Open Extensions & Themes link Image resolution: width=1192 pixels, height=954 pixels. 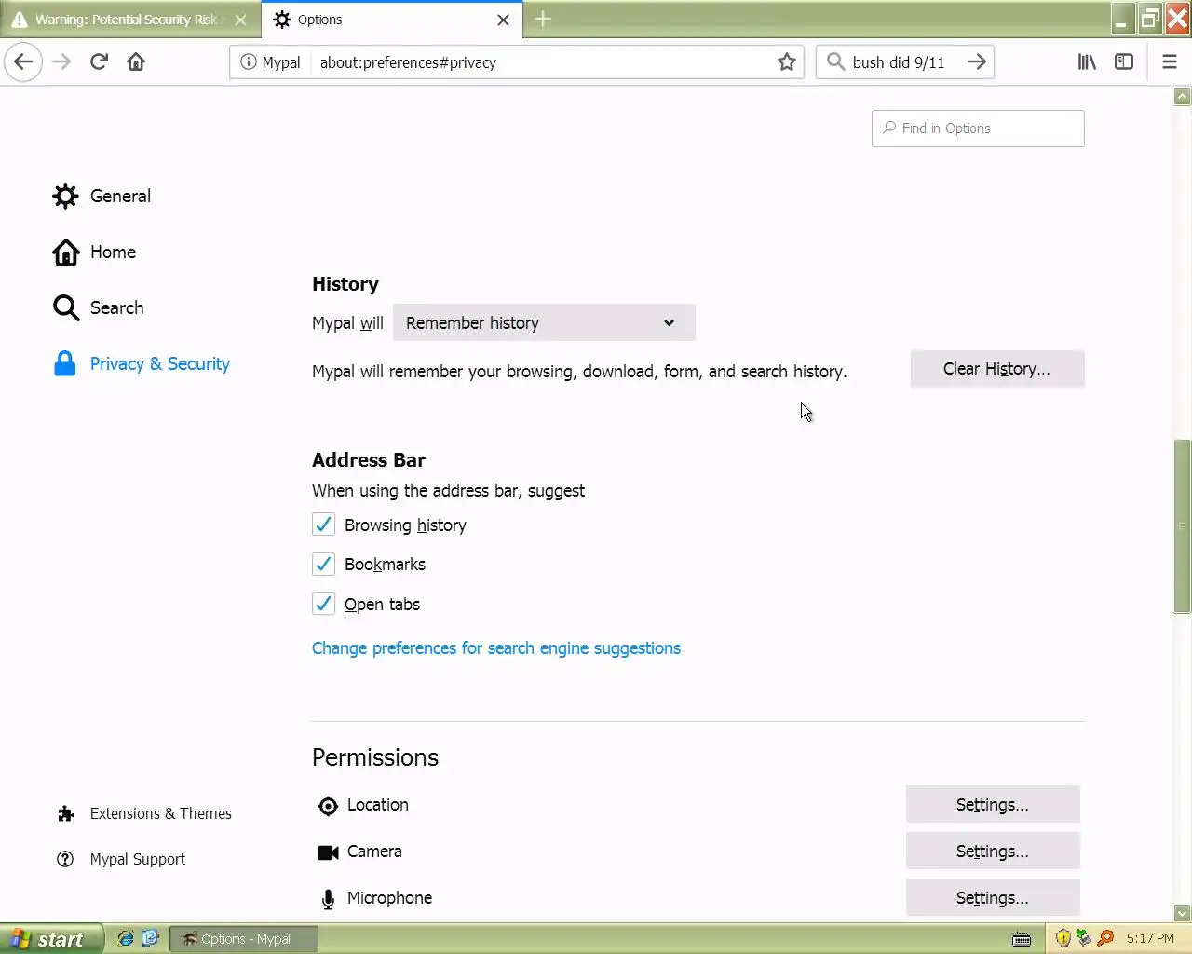[144, 814]
